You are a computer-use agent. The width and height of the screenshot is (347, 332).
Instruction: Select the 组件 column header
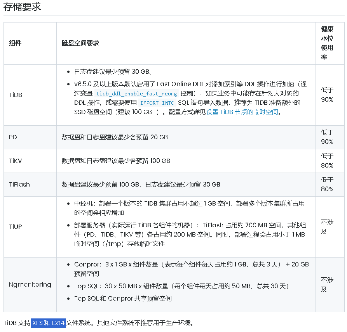click(x=15, y=43)
